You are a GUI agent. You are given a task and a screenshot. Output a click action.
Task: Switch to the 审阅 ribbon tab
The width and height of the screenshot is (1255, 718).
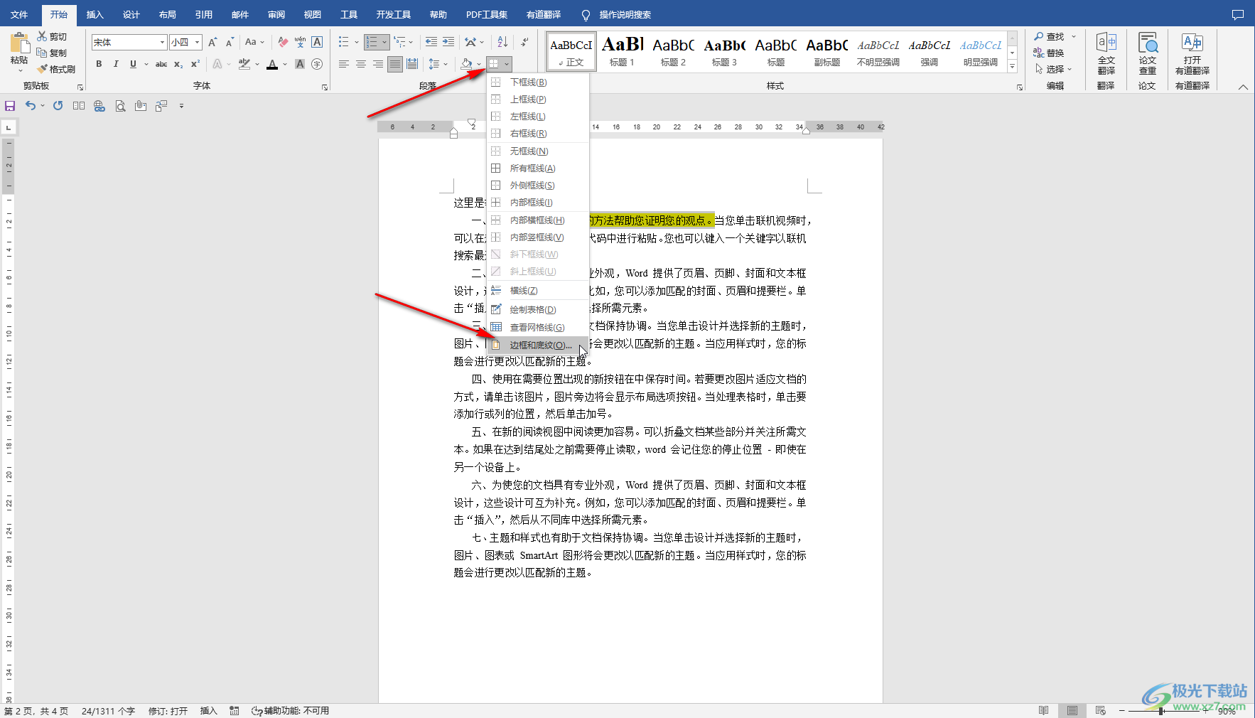(x=276, y=14)
